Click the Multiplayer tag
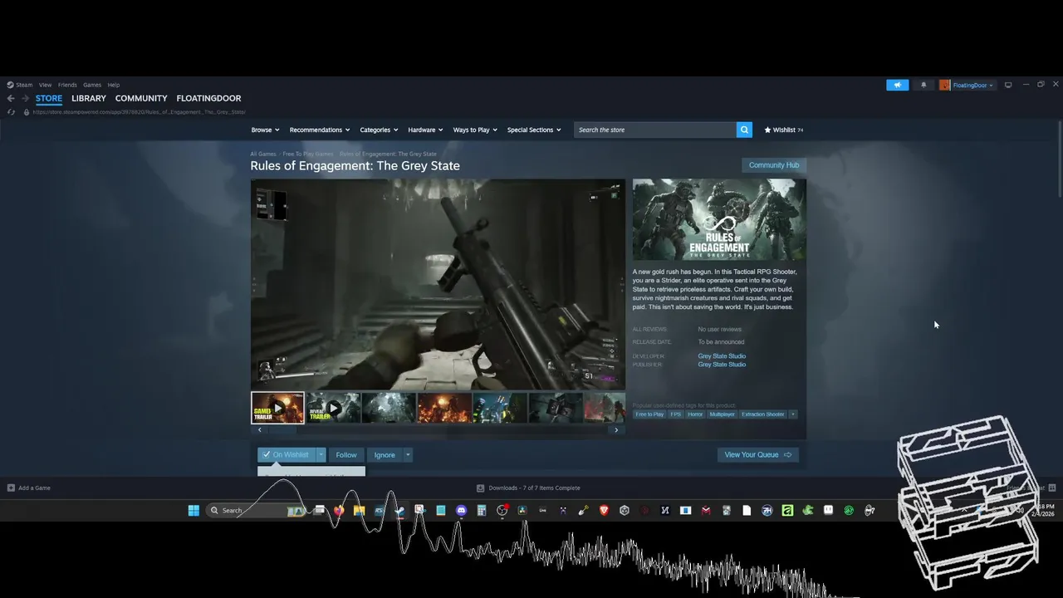The height and width of the screenshot is (598, 1063). [723, 414]
